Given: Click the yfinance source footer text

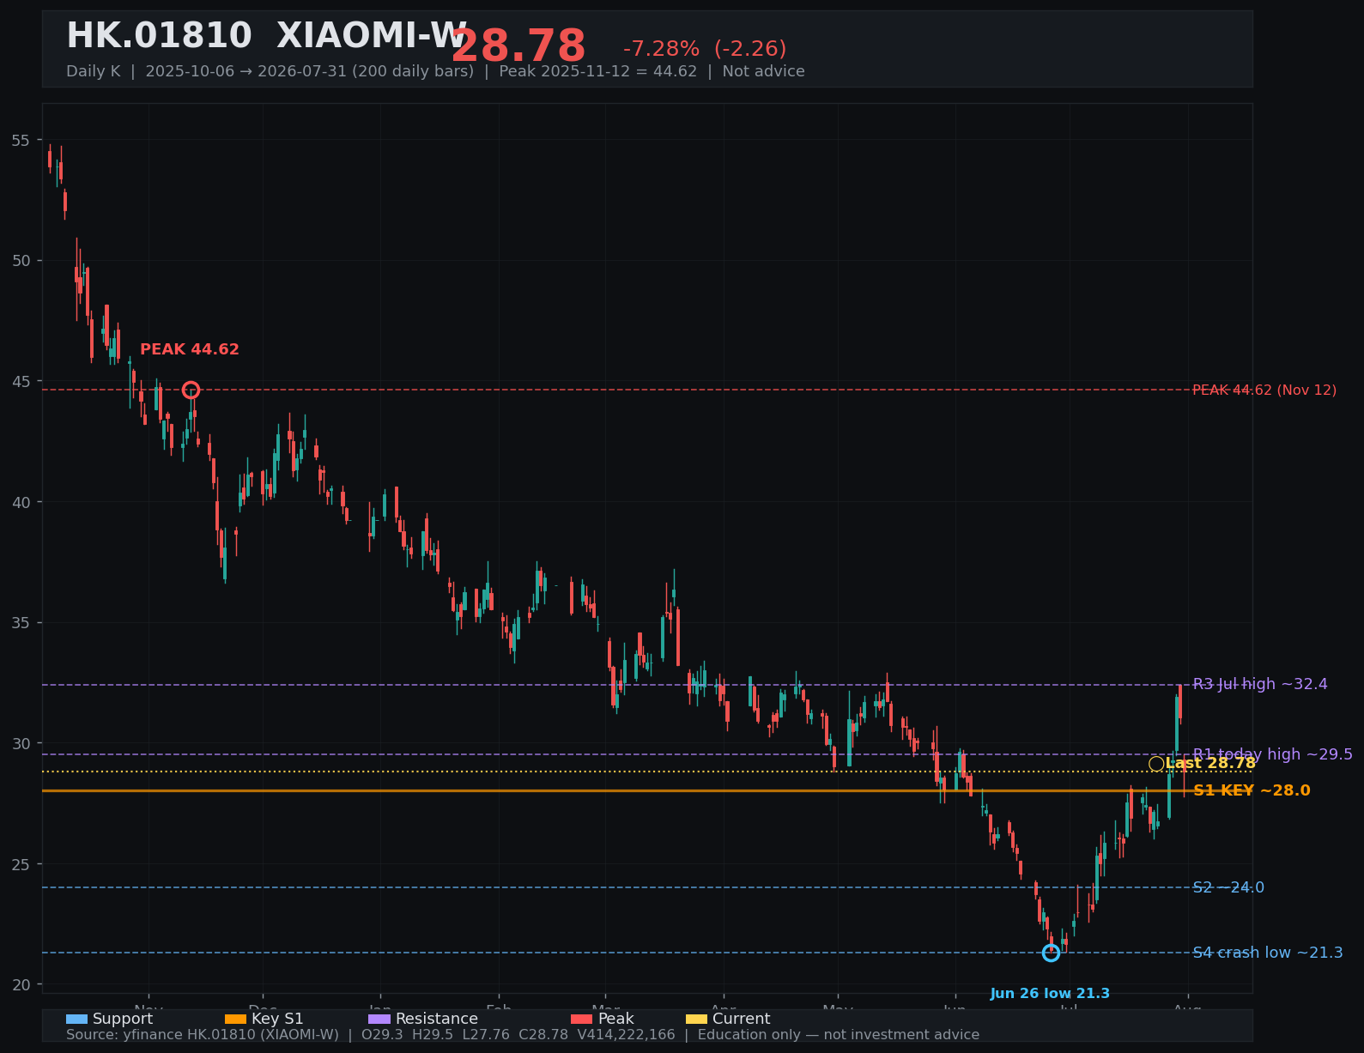Looking at the screenshot, I should pyautogui.click(x=523, y=1035).
